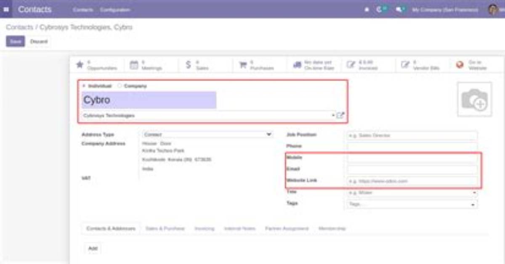The height and width of the screenshot is (264, 505).
Task: Switch to the Contacts & Addresses tab
Action: 111,228
